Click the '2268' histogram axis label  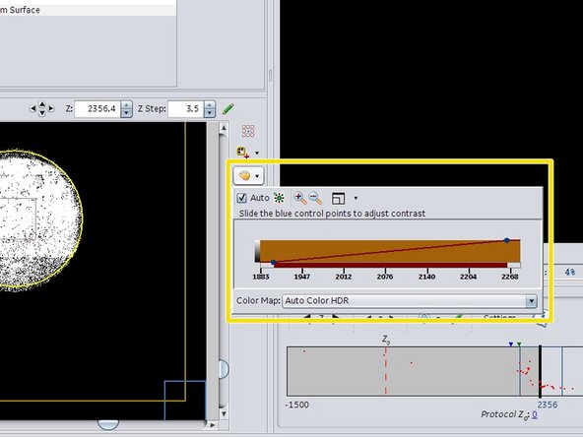[510, 277]
